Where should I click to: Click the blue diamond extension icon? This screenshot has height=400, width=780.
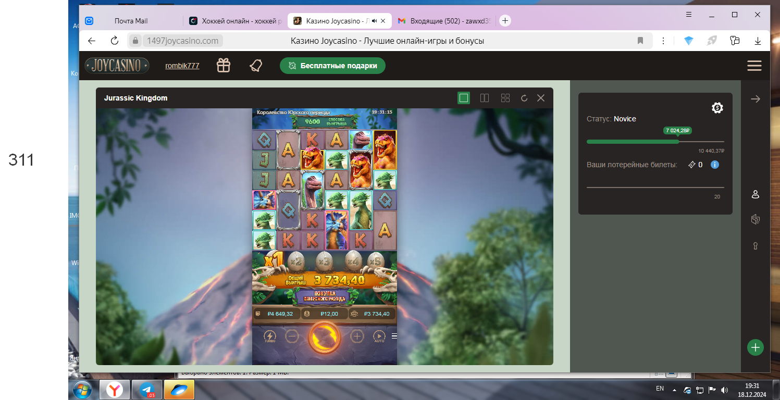689,41
